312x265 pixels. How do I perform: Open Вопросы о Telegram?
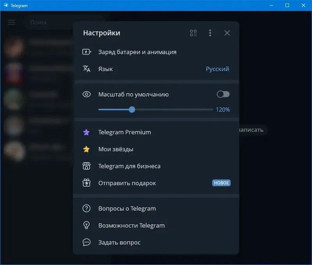[x=156, y=208]
